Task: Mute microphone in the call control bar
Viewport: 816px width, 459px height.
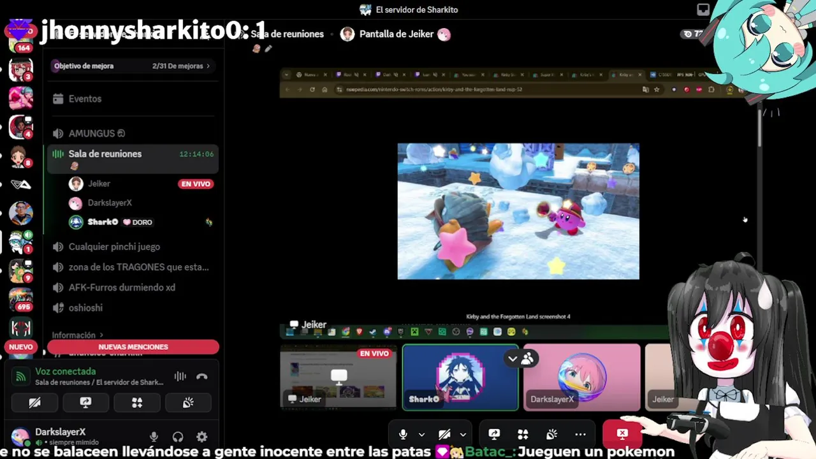Action: (x=403, y=434)
